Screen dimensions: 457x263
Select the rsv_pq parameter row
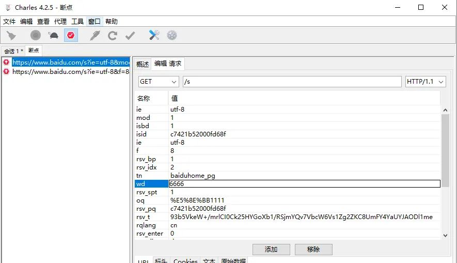click(x=288, y=208)
